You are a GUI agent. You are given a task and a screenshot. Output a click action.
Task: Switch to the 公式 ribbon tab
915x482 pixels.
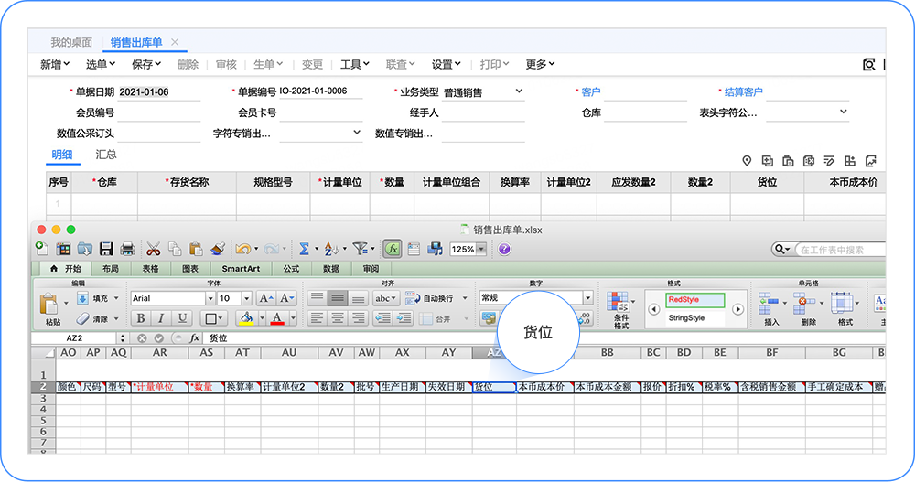[x=291, y=269]
